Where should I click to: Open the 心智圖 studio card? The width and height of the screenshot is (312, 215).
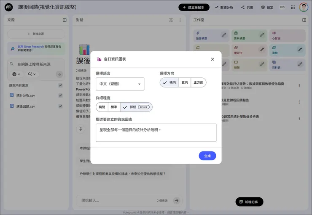[x=287, y=35]
